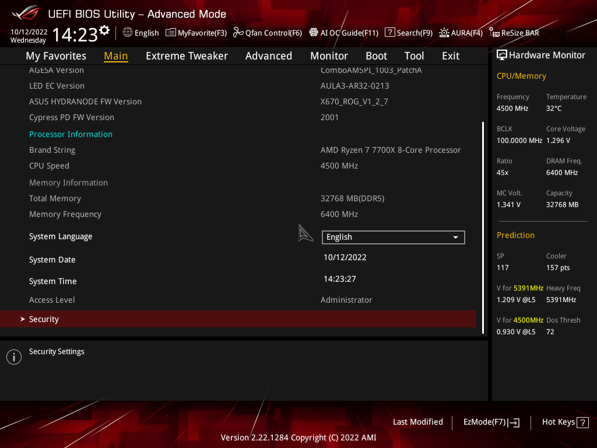The image size is (597, 448).
Task: Click the Cooler 157 pts value
Action: tap(558, 267)
